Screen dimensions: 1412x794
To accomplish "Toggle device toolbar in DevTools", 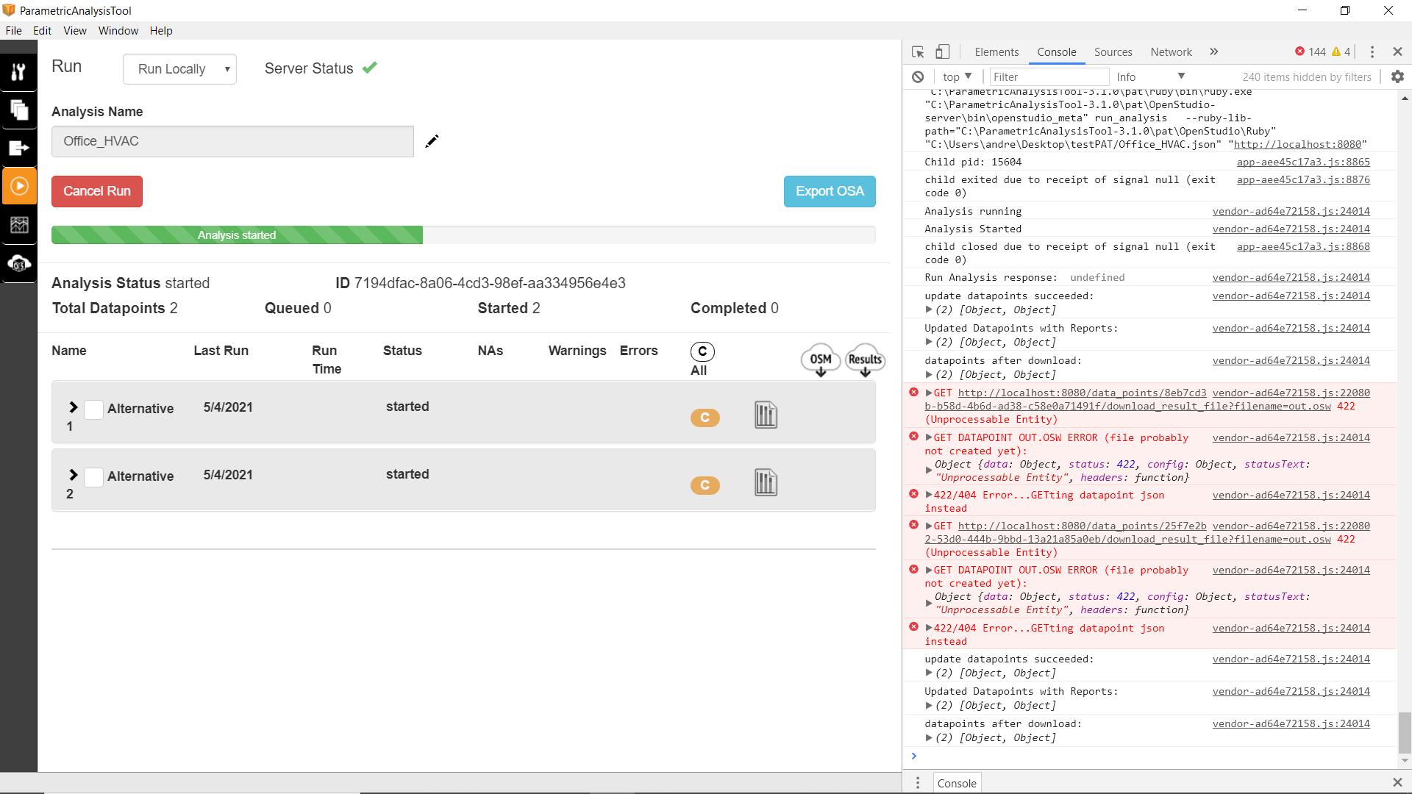I will pos(943,51).
